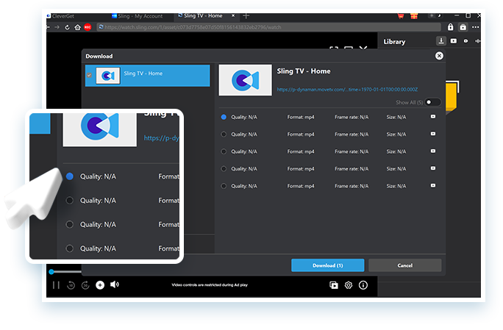Click the video icon on the third quality row
This screenshot has height=330, width=503.
tap(433, 151)
